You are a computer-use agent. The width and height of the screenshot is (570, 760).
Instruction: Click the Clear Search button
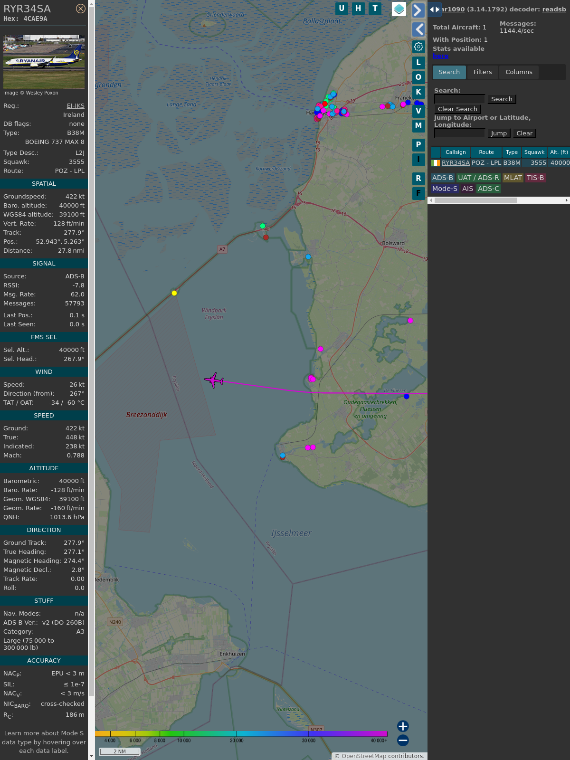[457, 109]
